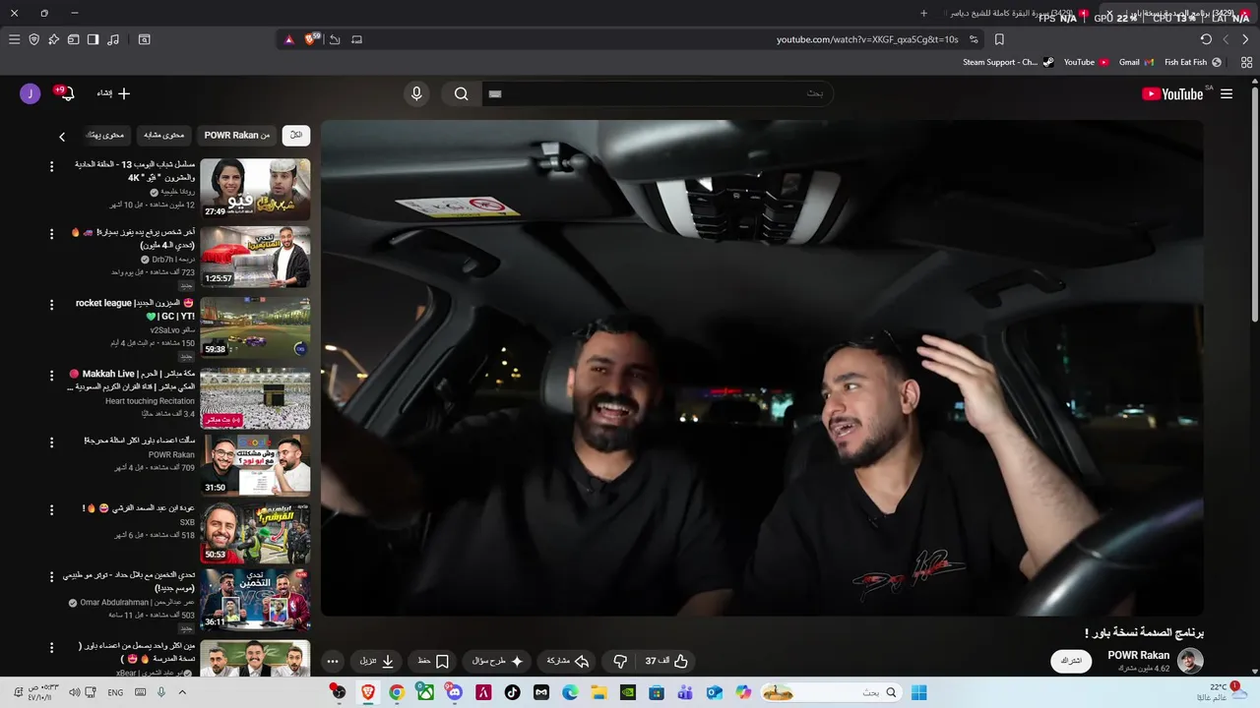The image size is (1260, 708).
Task: Click the POWR Rakan channel name
Action: click(1139, 655)
